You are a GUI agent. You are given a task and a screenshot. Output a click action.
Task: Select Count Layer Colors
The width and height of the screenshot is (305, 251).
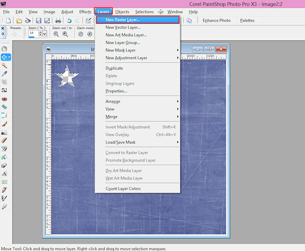coord(138,189)
